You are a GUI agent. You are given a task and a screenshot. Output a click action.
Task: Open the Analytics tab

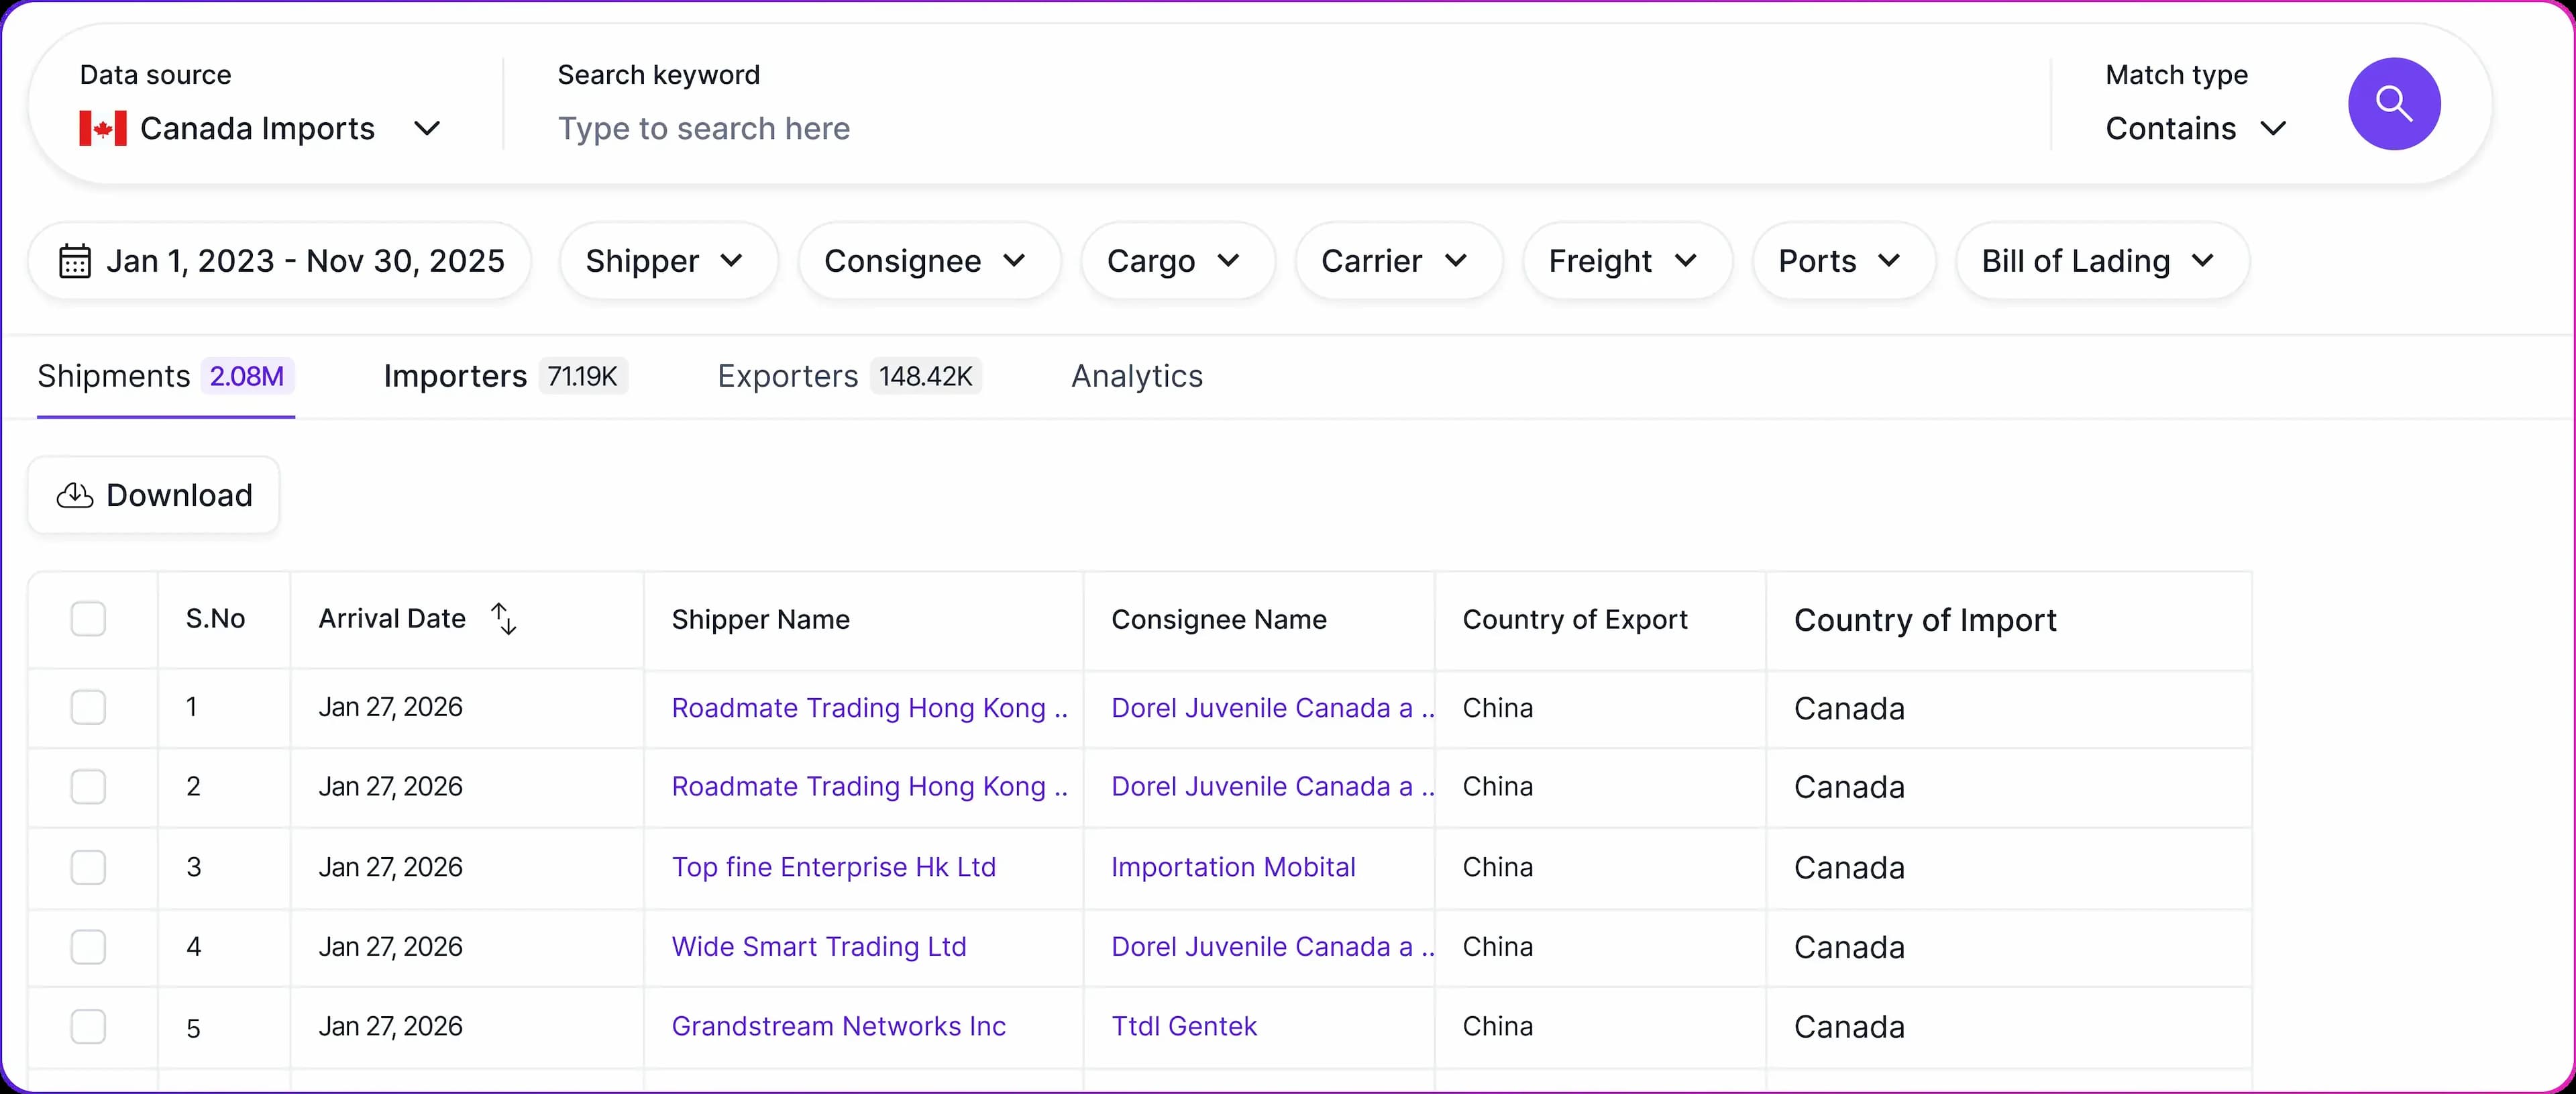(x=1136, y=377)
